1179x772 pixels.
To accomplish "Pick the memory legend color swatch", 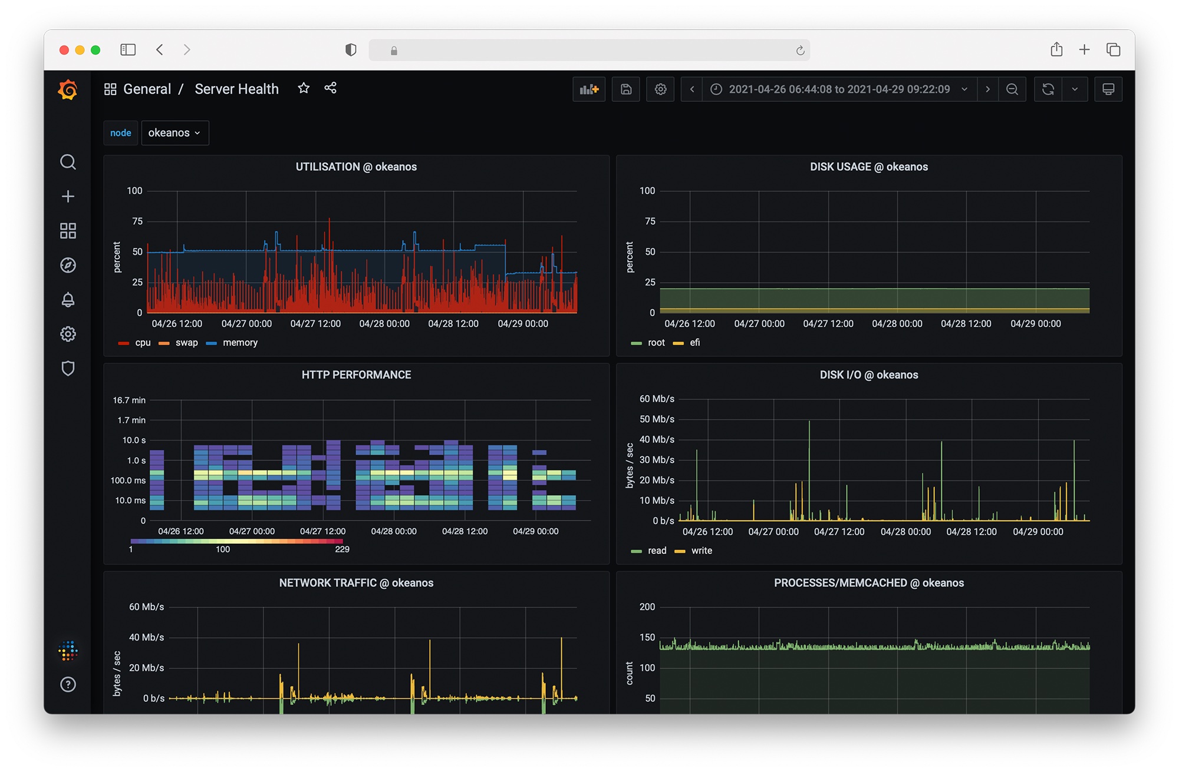I will click(211, 343).
